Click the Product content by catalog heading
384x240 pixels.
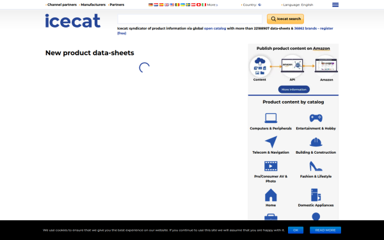[x=293, y=102]
